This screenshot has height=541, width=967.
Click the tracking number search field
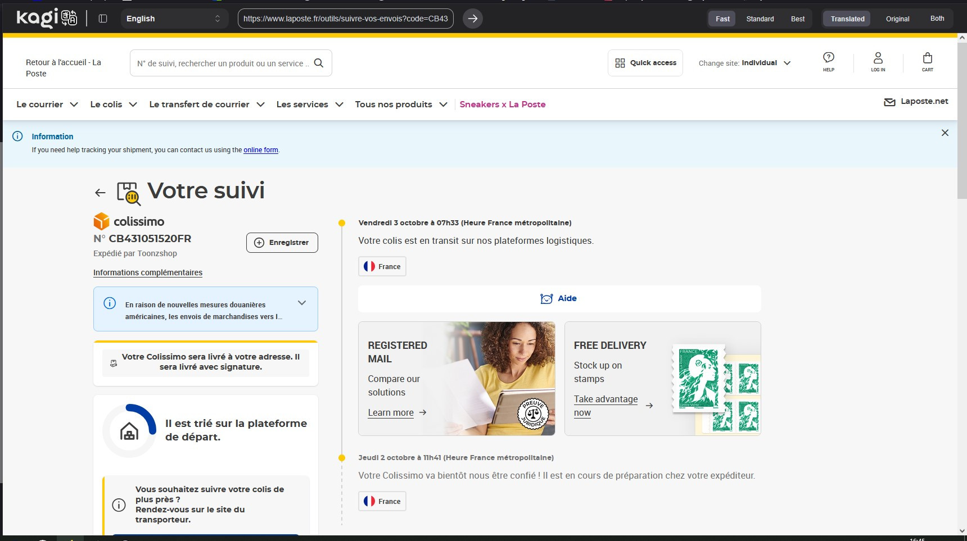(x=223, y=63)
